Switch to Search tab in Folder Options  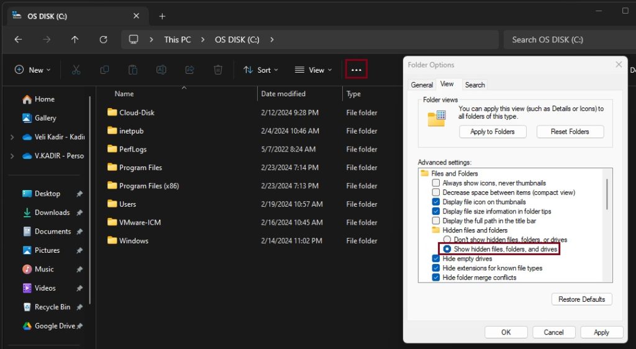point(475,84)
